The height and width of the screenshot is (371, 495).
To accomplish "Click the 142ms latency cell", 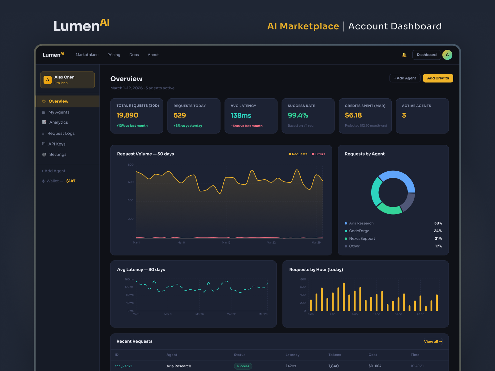I will [291, 366].
